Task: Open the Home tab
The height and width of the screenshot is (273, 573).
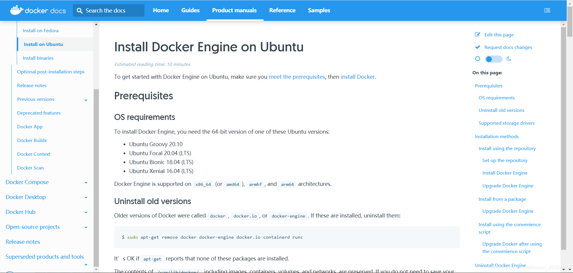Action: (161, 10)
